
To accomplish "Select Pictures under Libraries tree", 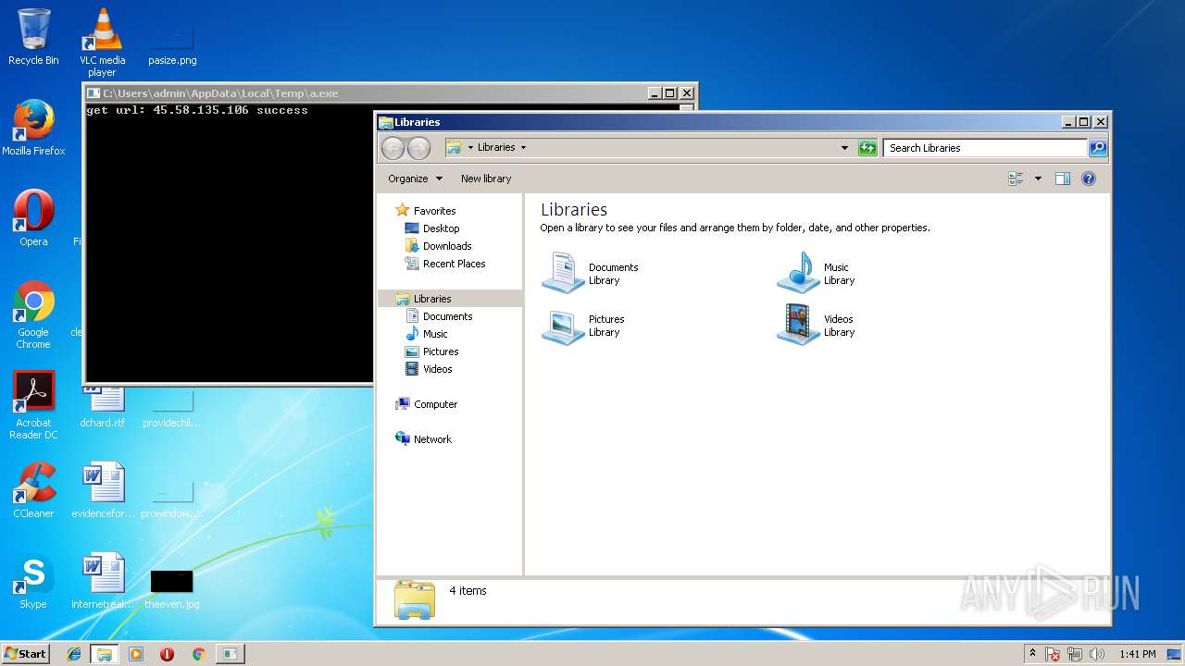I will (432, 351).
